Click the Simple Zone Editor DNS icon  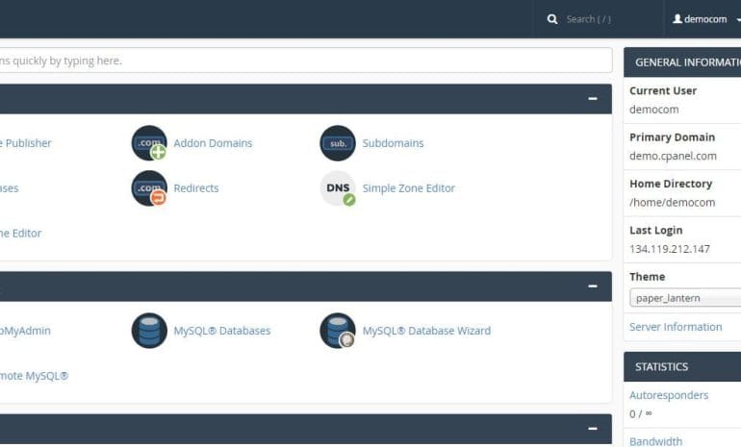(x=338, y=187)
